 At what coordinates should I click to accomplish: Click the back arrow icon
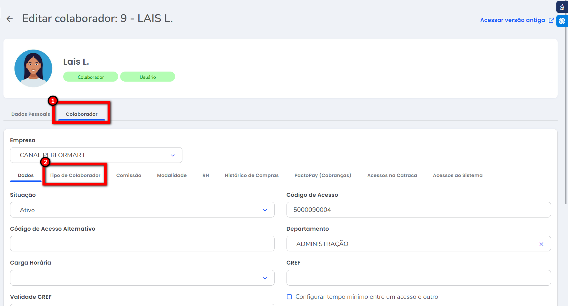(10, 19)
